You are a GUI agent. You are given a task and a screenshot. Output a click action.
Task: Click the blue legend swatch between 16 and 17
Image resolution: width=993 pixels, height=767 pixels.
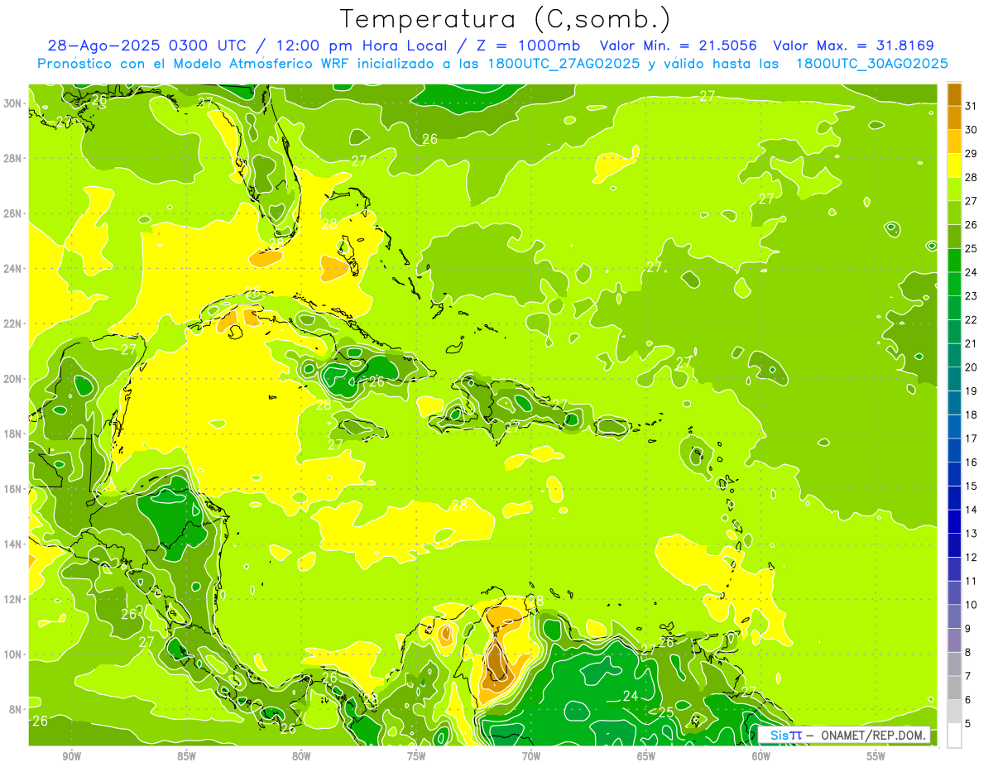pyautogui.click(x=954, y=450)
